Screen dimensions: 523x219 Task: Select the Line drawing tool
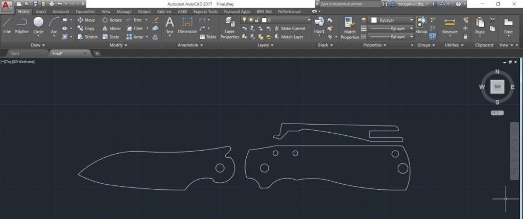7,25
